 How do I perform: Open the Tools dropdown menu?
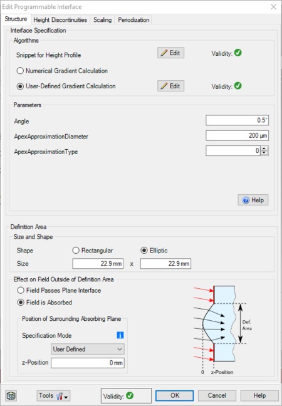53,395
